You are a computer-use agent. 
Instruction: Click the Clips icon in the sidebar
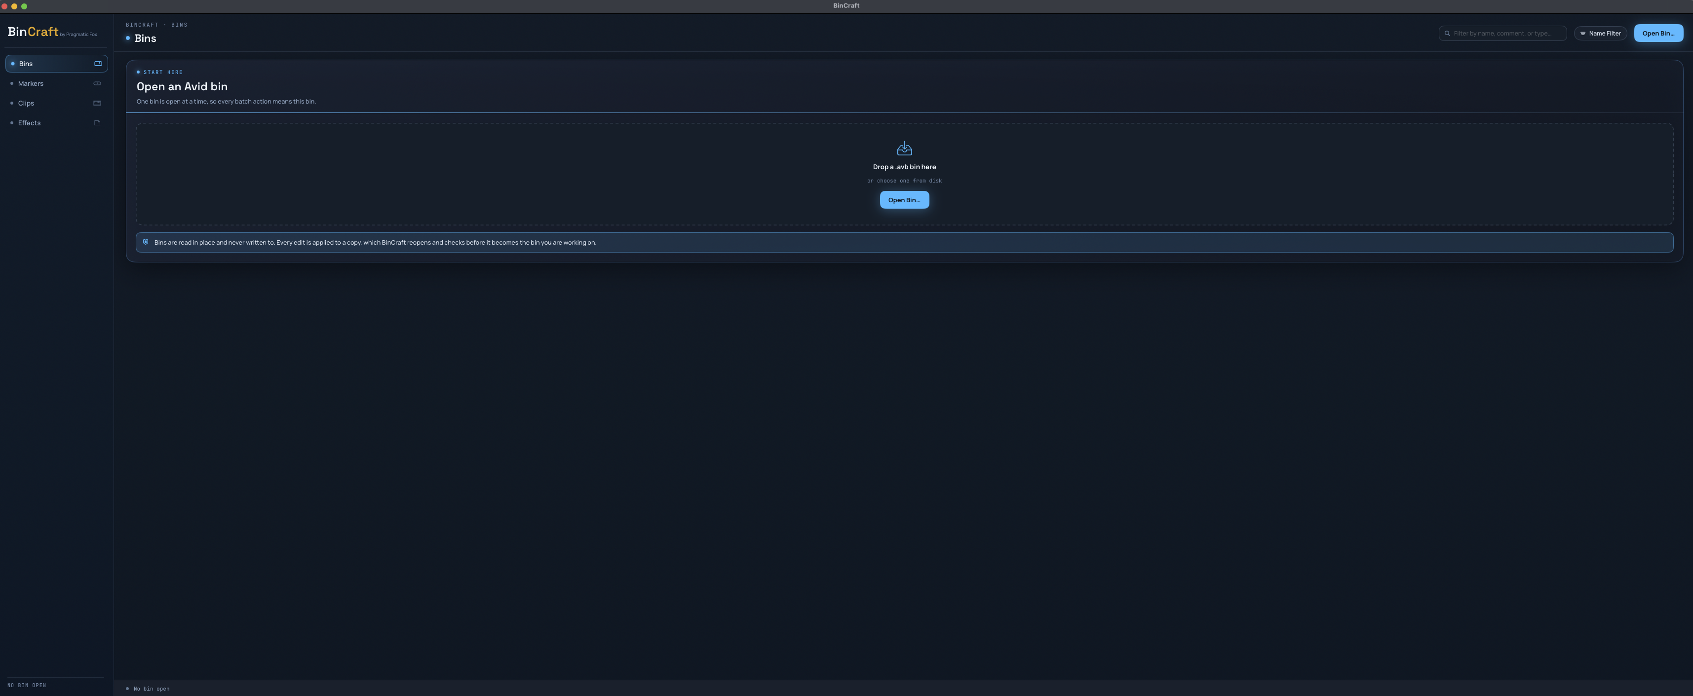click(97, 103)
